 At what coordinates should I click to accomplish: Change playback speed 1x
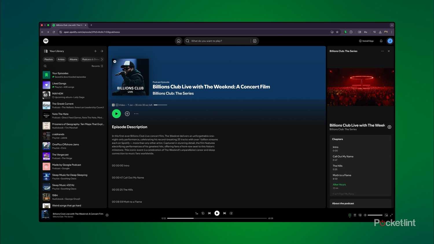click(x=197, y=213)
